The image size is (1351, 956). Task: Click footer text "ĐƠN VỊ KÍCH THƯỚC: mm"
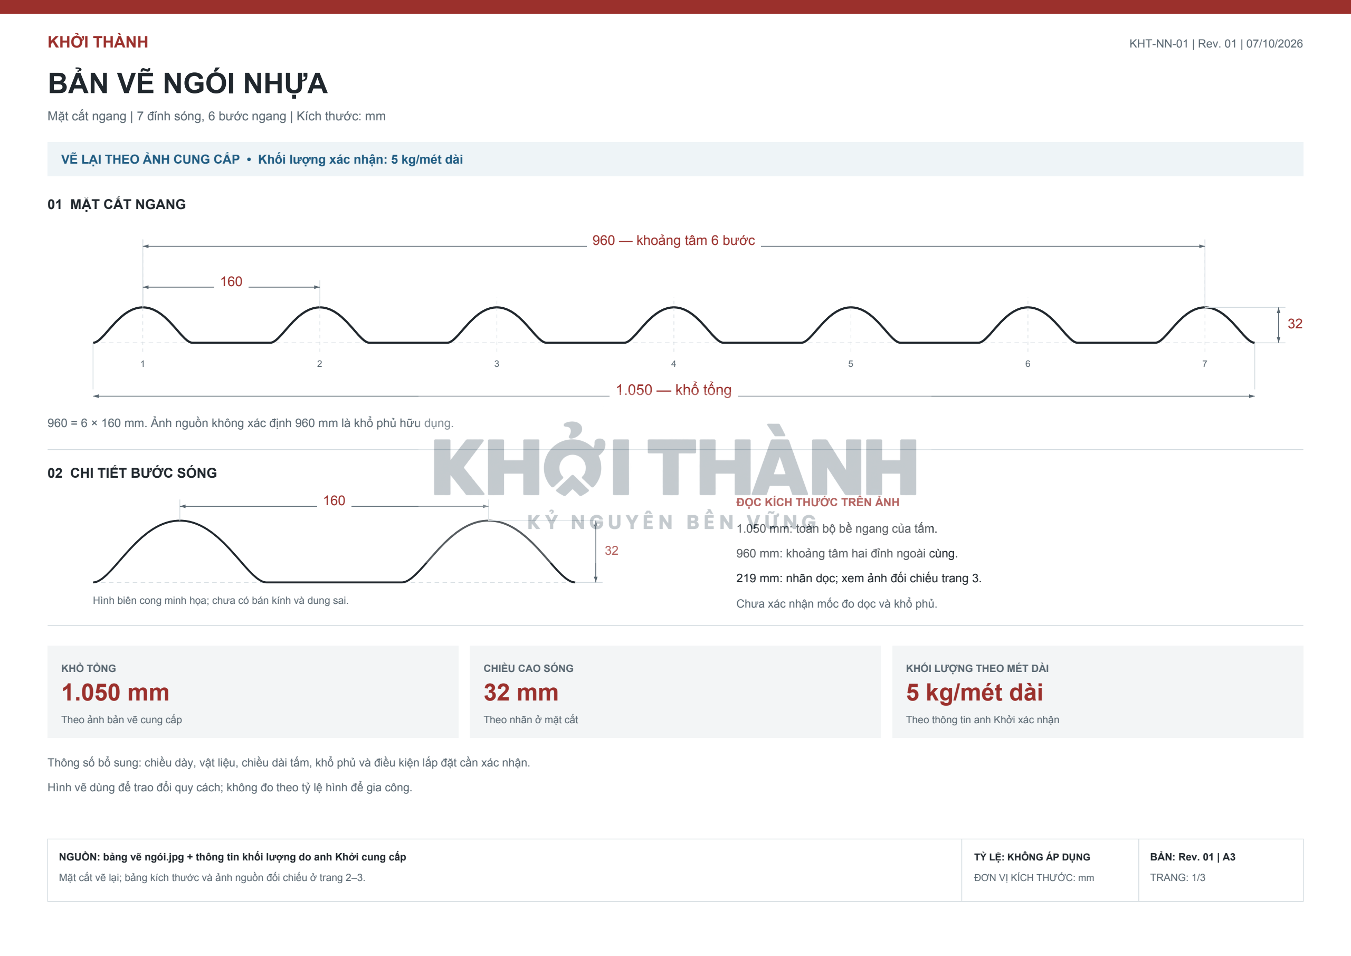(x=1034, y=877)
